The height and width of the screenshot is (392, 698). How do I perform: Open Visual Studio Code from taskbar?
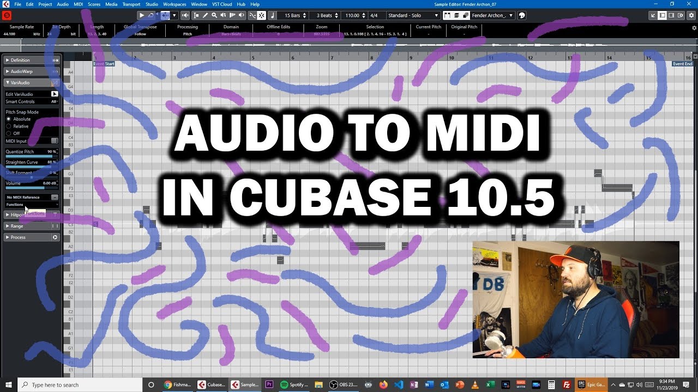tap(400, 384)
